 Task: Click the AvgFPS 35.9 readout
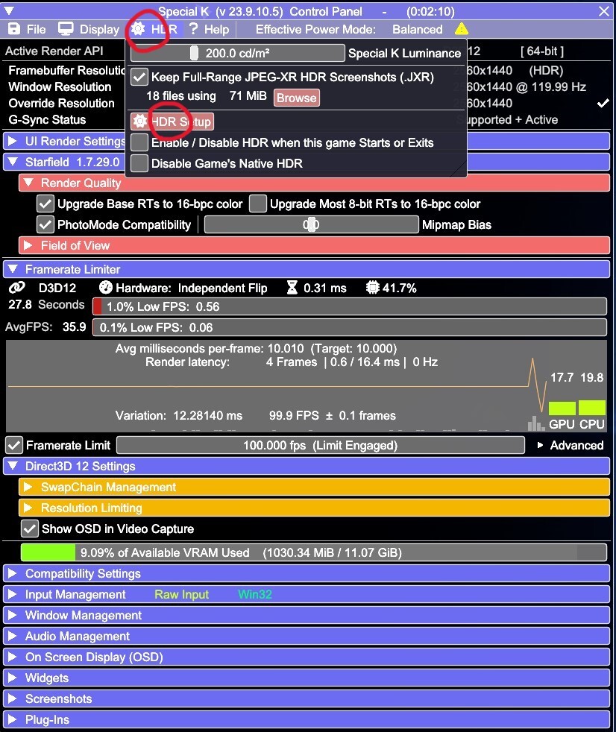click(45, 326)
